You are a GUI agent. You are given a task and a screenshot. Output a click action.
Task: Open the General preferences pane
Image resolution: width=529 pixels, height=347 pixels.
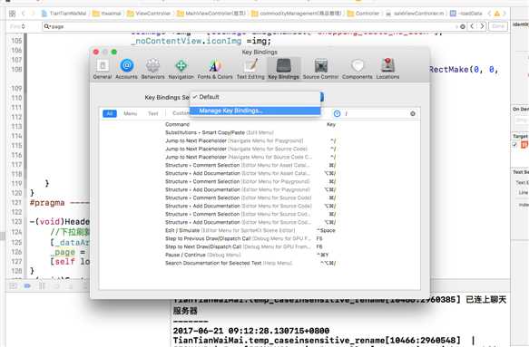(x=103, y=69)
